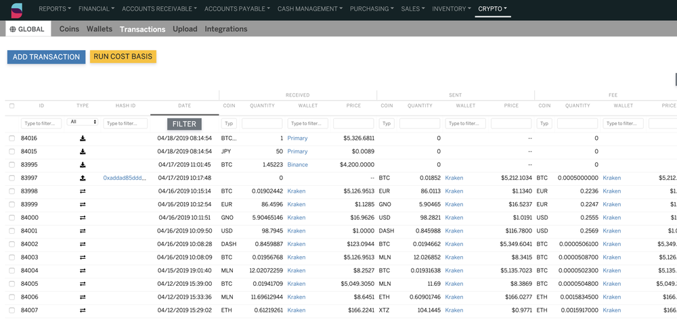
Task: Open the ACCOUNTS PAYABLE dropdown menu
Action: (238, 9)
